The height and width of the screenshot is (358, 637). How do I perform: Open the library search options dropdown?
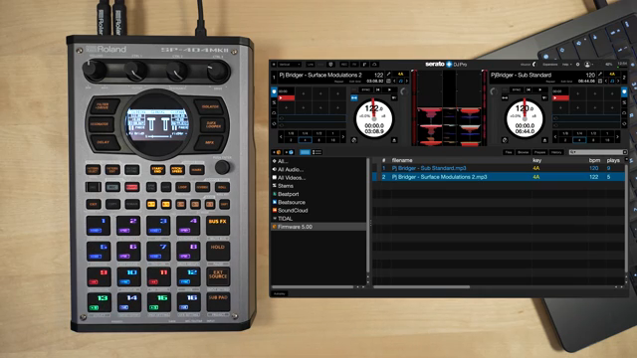(x=573, y=152)
